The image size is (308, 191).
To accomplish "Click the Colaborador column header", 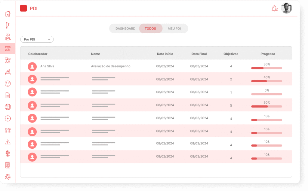I will click(38, 54).
